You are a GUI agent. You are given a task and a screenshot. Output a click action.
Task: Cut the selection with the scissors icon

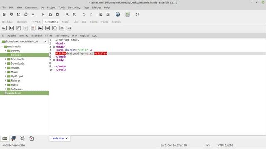[x=43, y=14]
